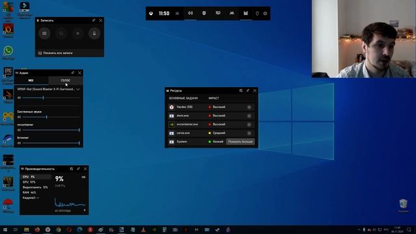Mute the browser audio
The width and height of the screenshot is (416, 234).
pos(19,143)
